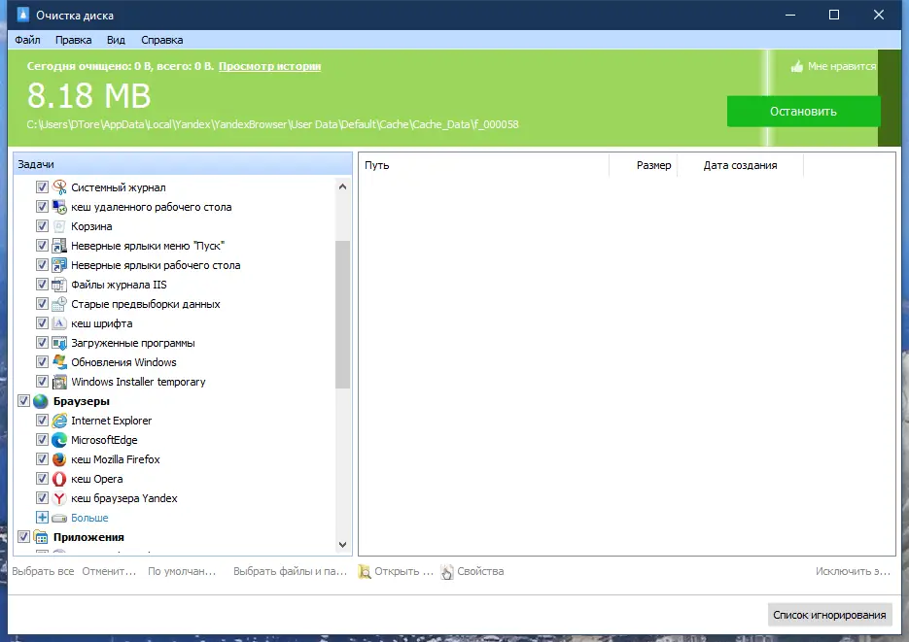Screen dimensions: 909x642
Task: Uncheck the Корзина checkbox
Action: tap(42, 225)
